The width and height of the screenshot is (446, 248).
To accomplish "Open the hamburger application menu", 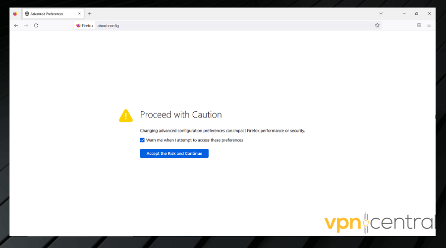I will (429, 25).
